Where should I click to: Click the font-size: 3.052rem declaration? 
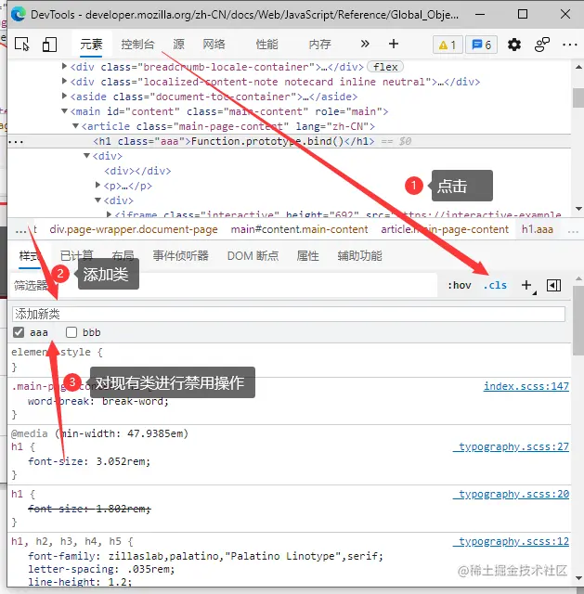tap(89, 461)
